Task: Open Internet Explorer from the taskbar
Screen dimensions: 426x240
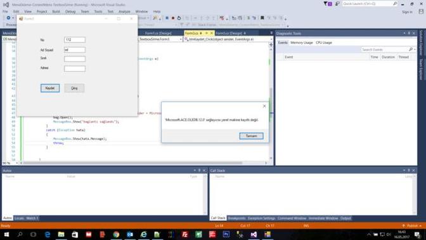Action: tap(143, 234)
